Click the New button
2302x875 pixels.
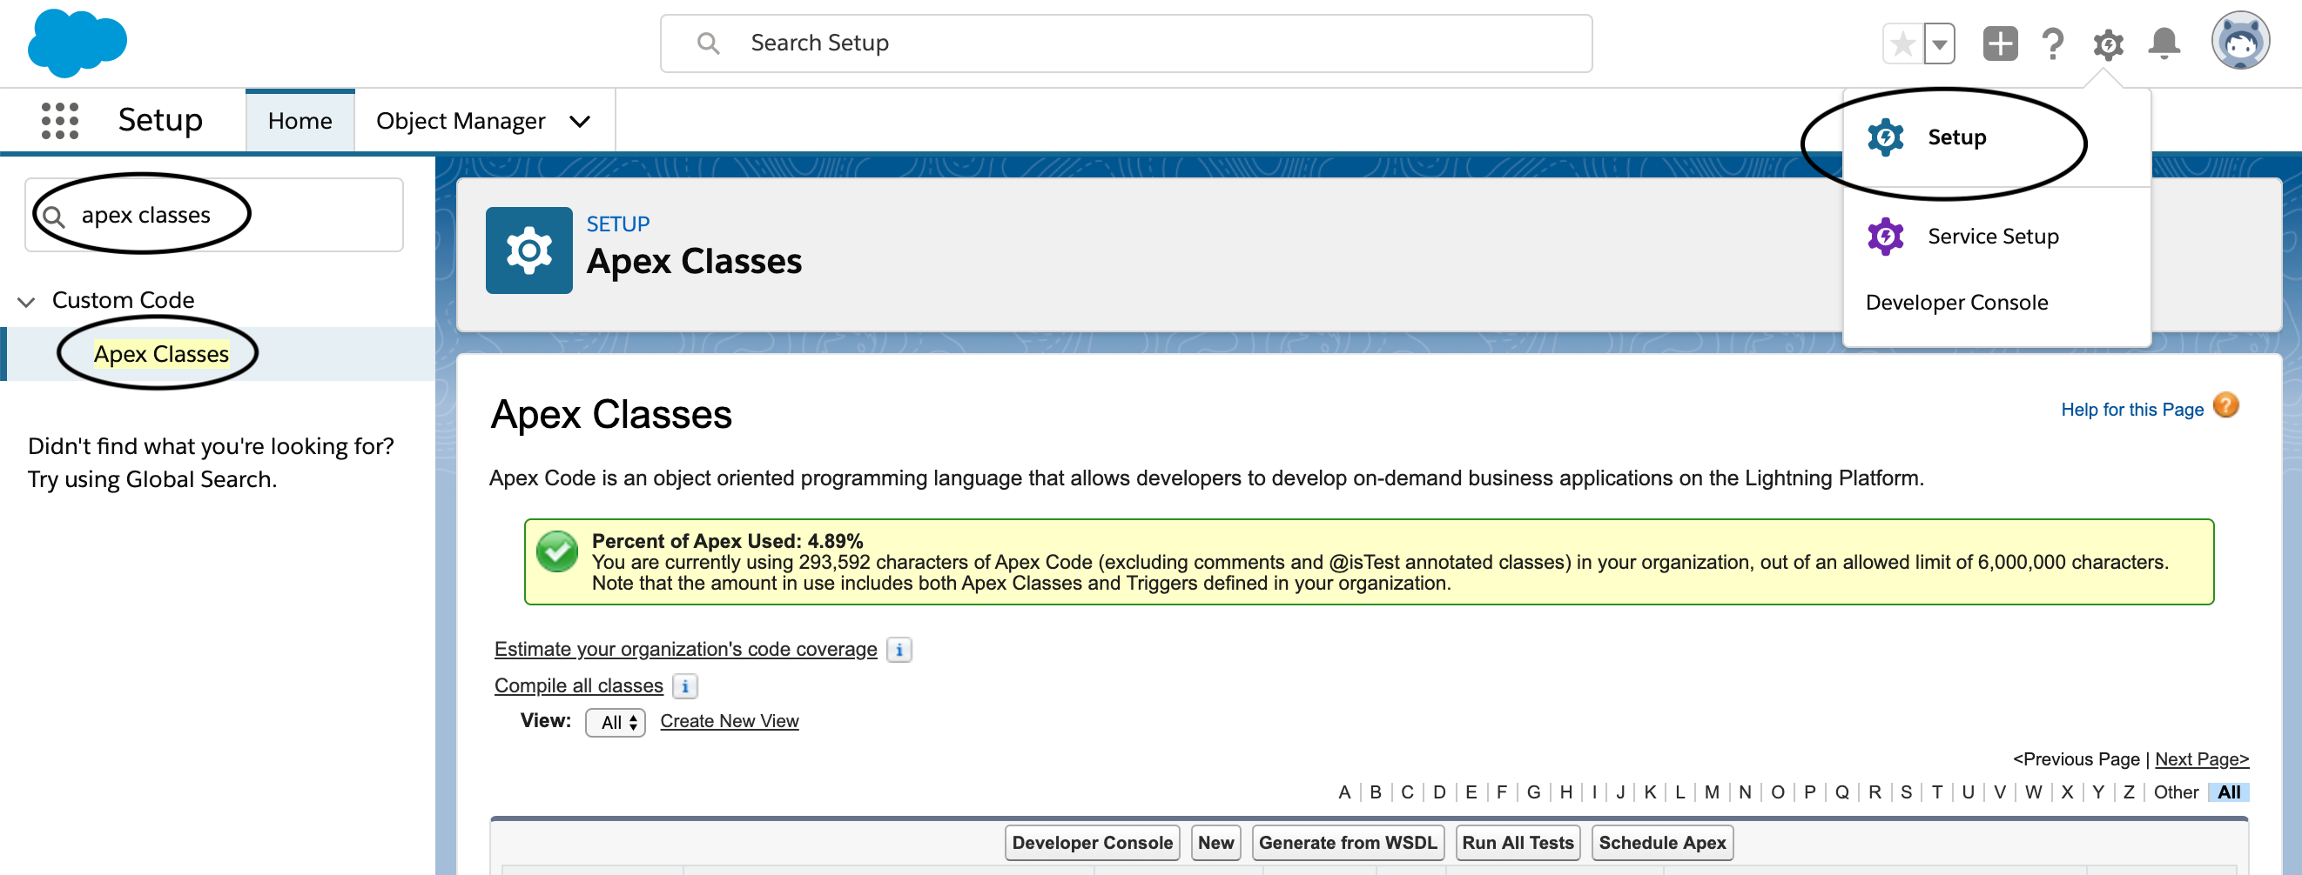[1215, 842]
